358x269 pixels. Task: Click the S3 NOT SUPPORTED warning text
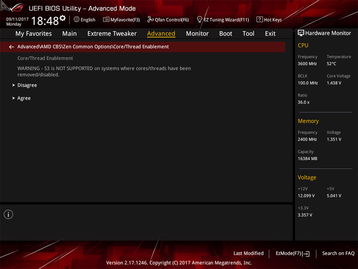click(x=104, y=71)
